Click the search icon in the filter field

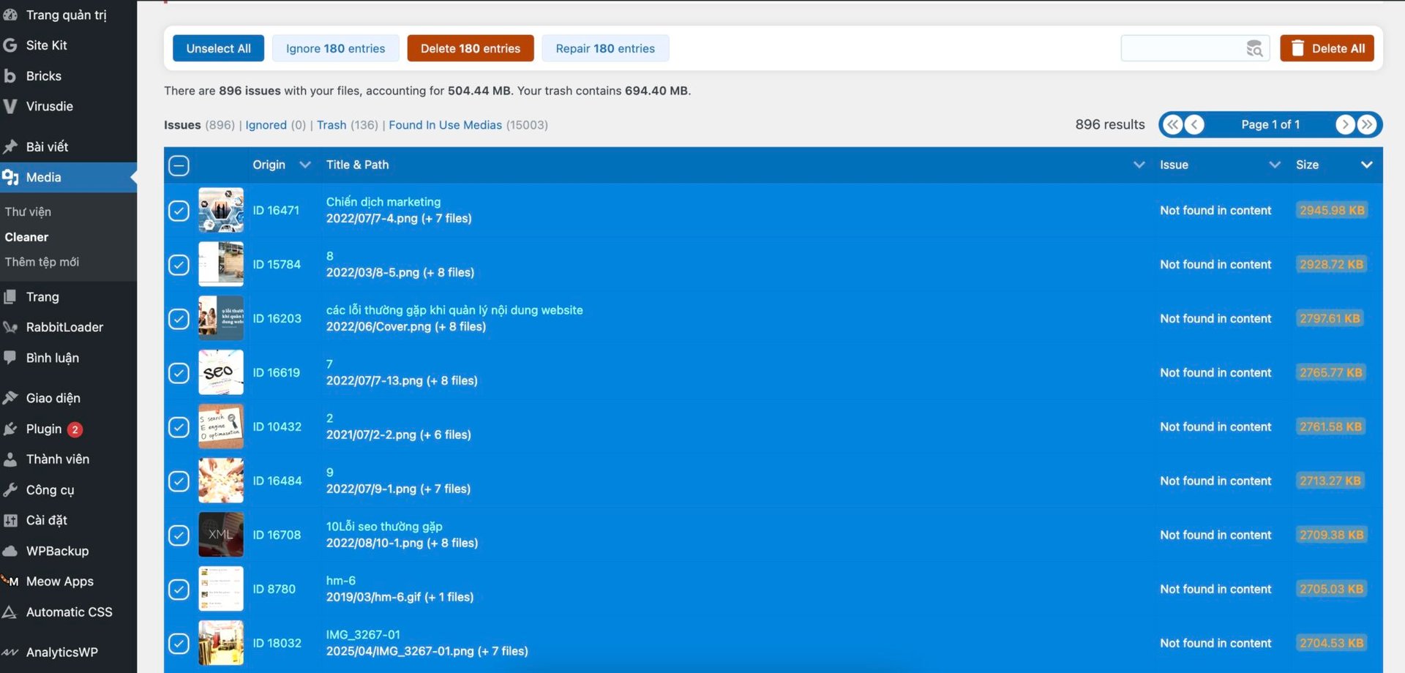[x=1254, y=48]
